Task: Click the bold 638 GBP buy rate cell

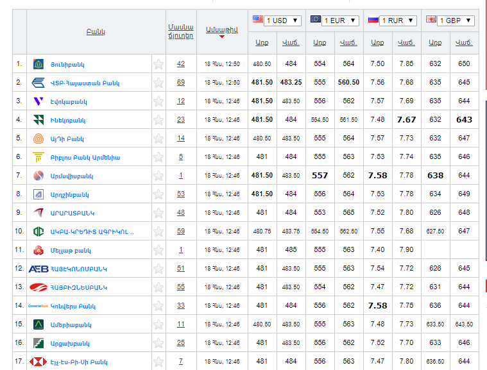Action: pos(435,175)
